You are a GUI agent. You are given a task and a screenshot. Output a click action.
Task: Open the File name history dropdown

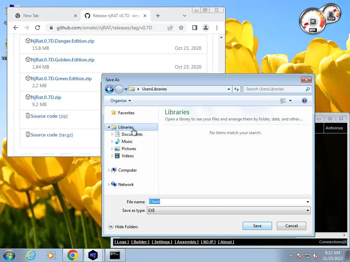(x=308, y=202)
